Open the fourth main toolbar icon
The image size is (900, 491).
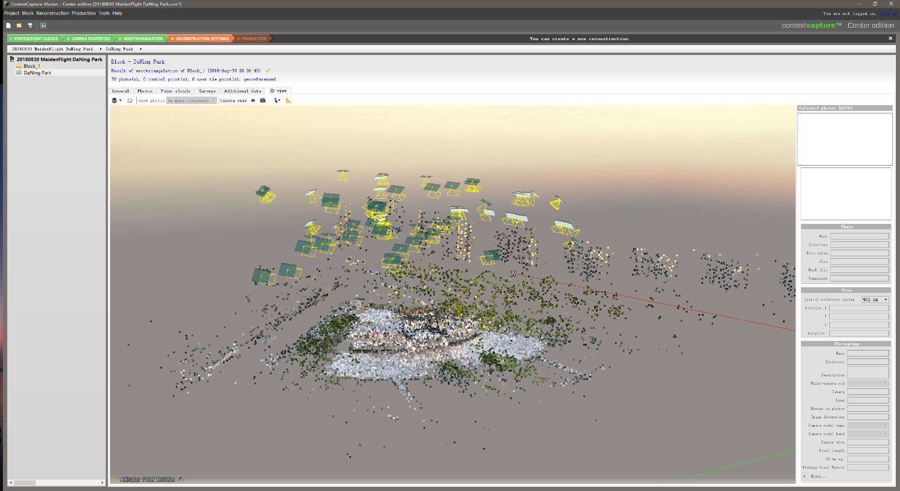point(43,25)
